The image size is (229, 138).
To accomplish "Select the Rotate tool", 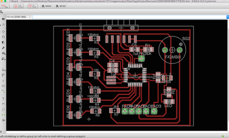I will 3,37.
